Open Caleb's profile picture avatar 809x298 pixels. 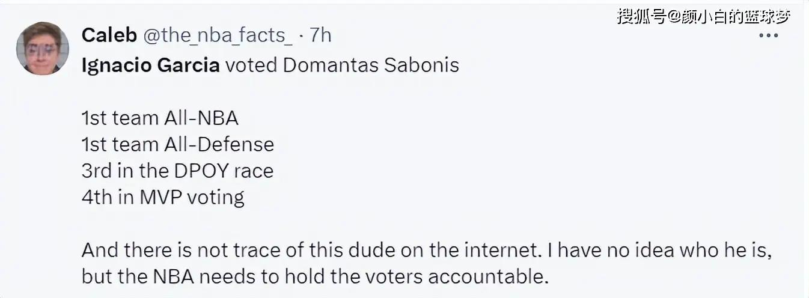point(42,48)
